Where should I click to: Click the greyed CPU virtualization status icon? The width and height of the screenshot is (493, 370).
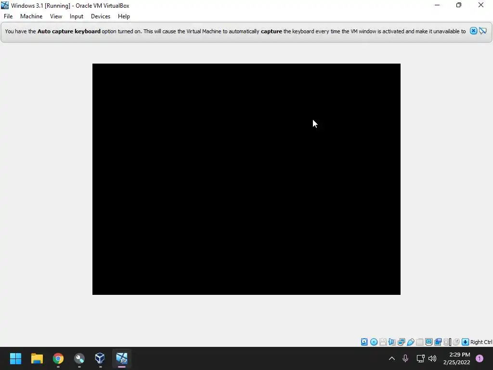(447, 342)
